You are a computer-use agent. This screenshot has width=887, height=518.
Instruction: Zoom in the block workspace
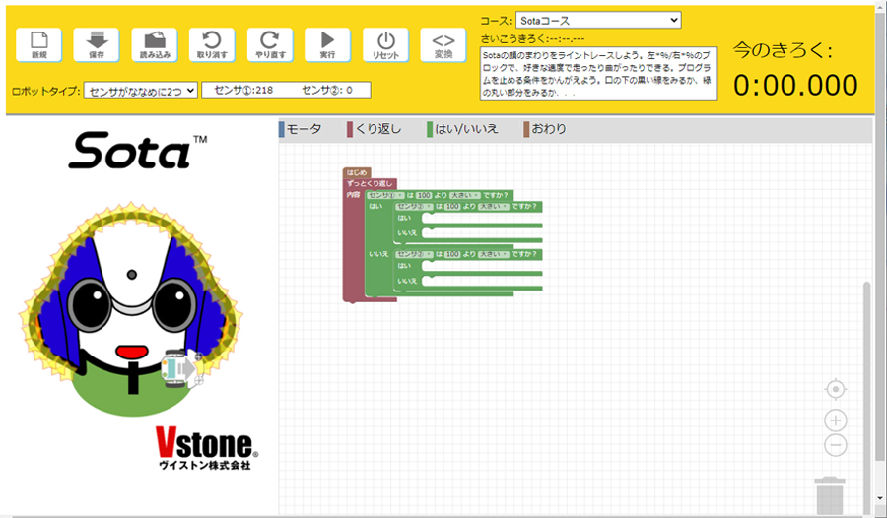point(836,421)
